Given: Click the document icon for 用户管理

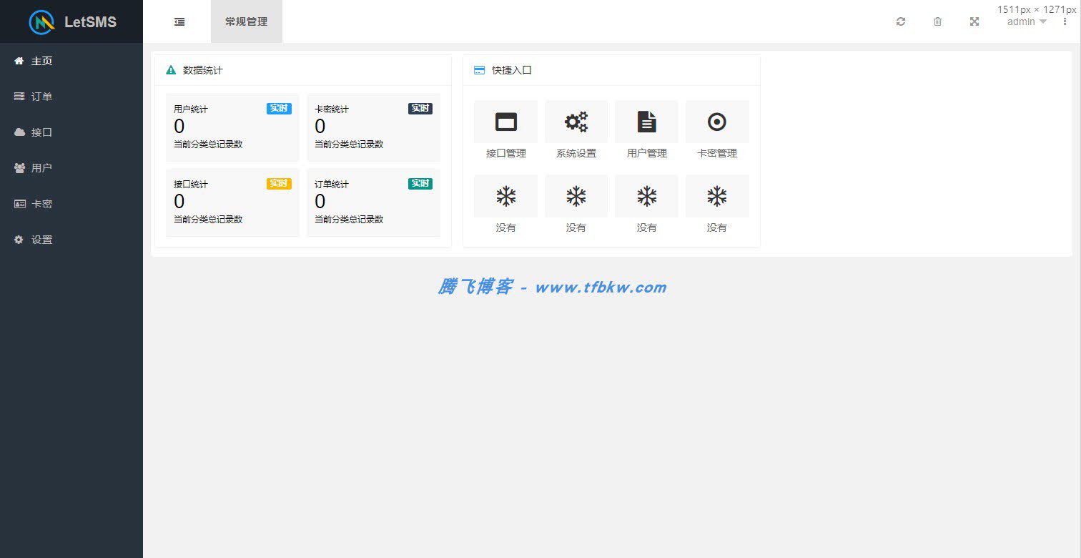Looking at the screenshot, I should pyautogui.click(x=646, y=122).
